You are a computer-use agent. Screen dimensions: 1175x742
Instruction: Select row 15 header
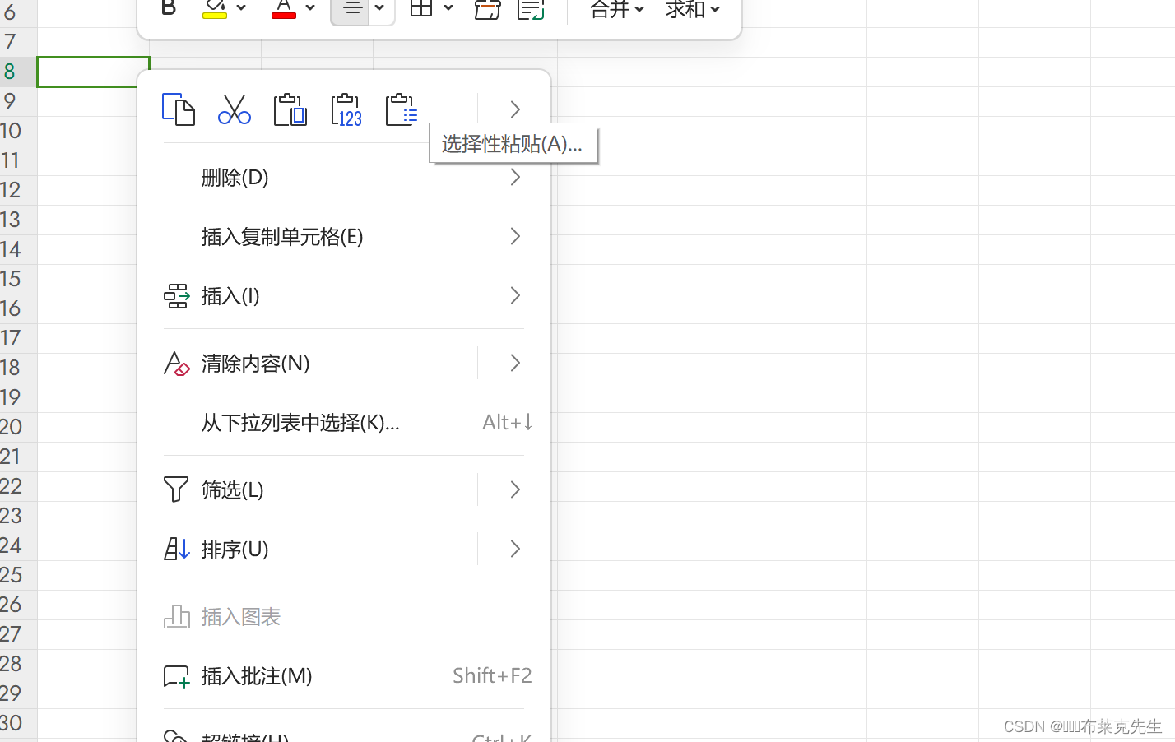tap(18, 279)
